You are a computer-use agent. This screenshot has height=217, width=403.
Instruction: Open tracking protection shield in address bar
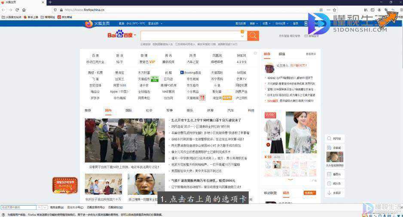tap(55, 10)
